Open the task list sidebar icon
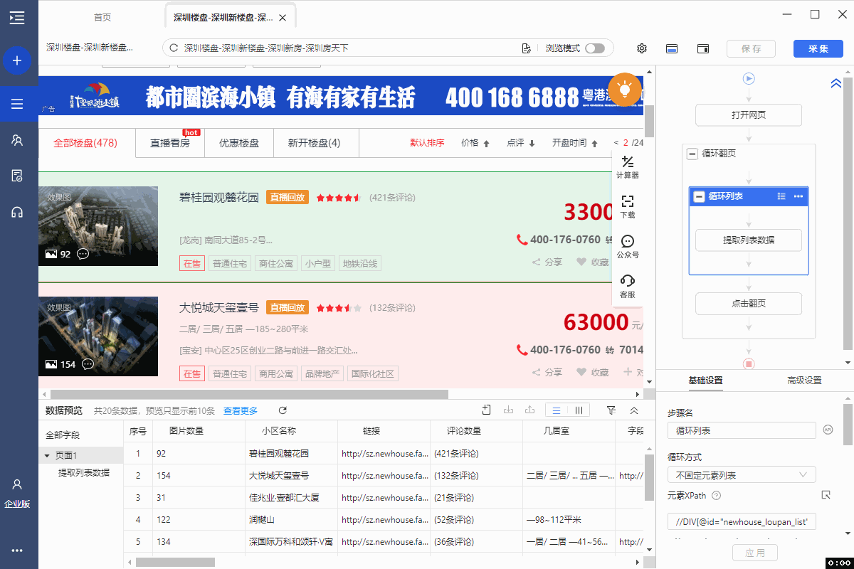 click(x=17, y=105)
